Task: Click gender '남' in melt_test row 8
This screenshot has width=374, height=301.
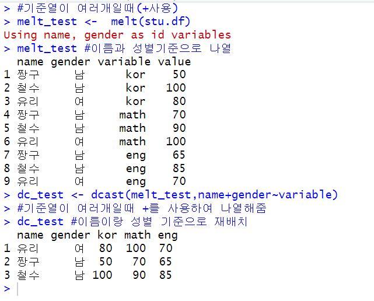Action: 79,168
